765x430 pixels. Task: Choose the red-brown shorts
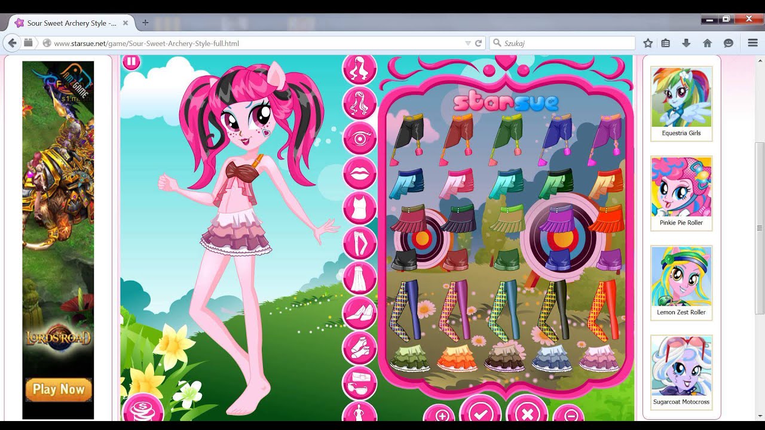coord(456,260)
